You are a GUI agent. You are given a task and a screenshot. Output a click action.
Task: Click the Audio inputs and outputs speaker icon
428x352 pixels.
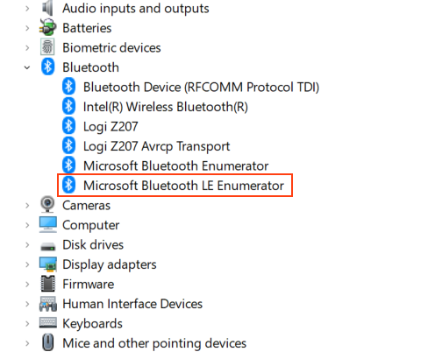[47, 8]
